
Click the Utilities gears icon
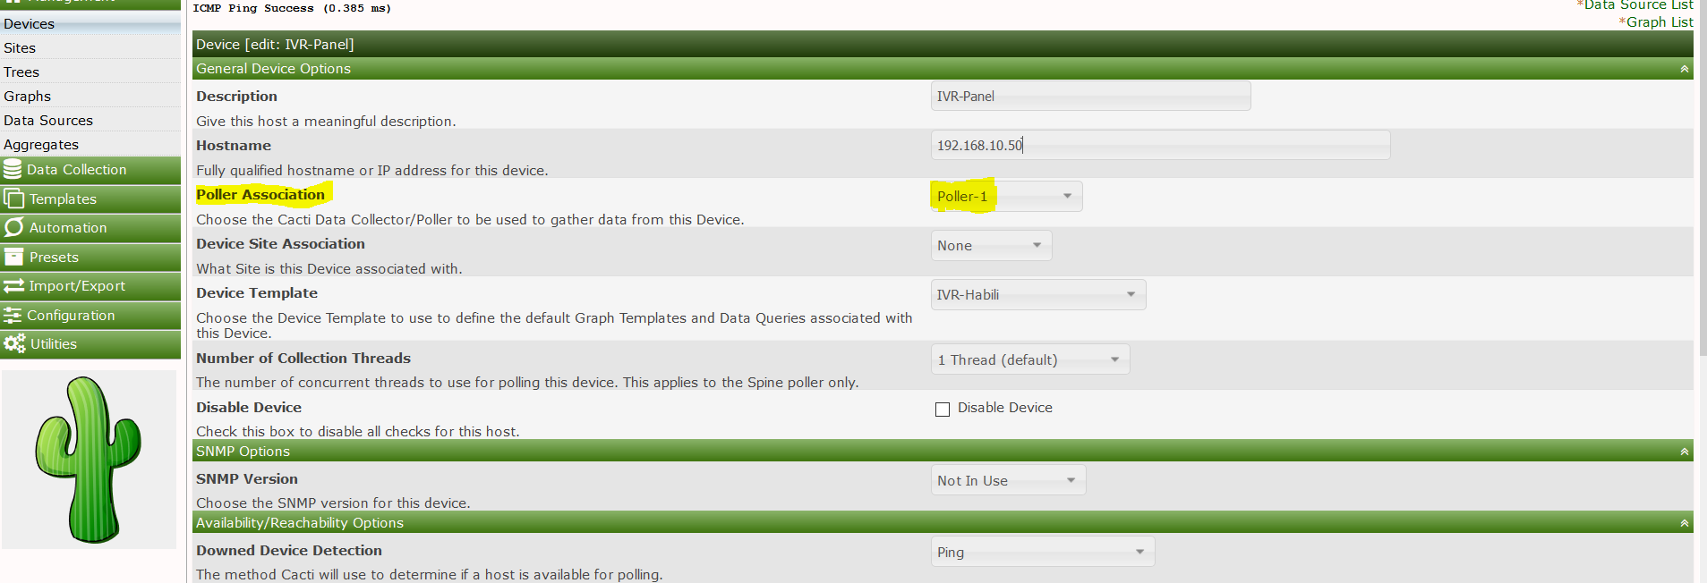click(x=13, y=344)
